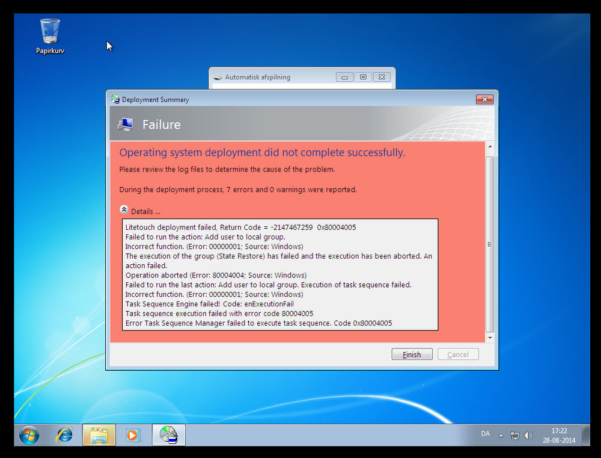
Task: Click the Automatisk afspilning title drive icon
Action: (218, 78)
